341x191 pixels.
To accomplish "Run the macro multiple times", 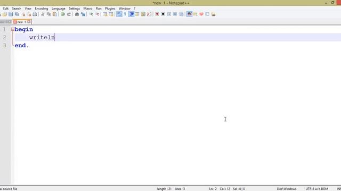I will coord(175,14).
